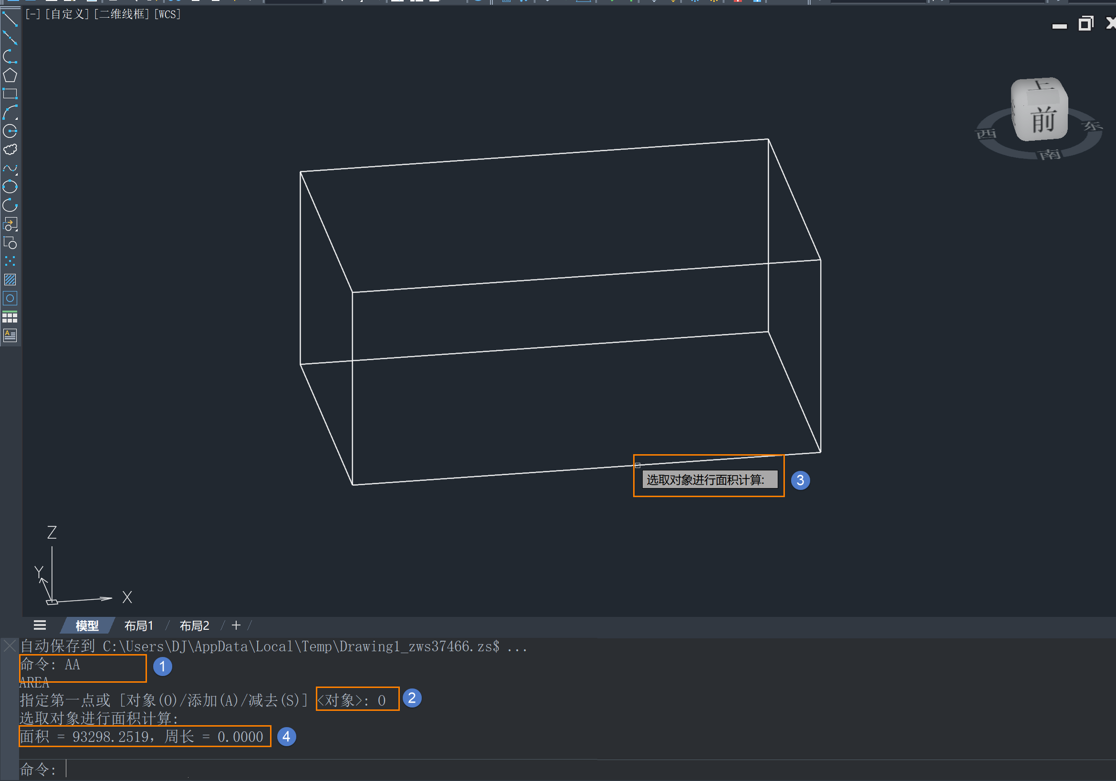Rotate view to East 东 on compass
The height and width of the screenshot is (781, 1116).
click(1092, 126)
